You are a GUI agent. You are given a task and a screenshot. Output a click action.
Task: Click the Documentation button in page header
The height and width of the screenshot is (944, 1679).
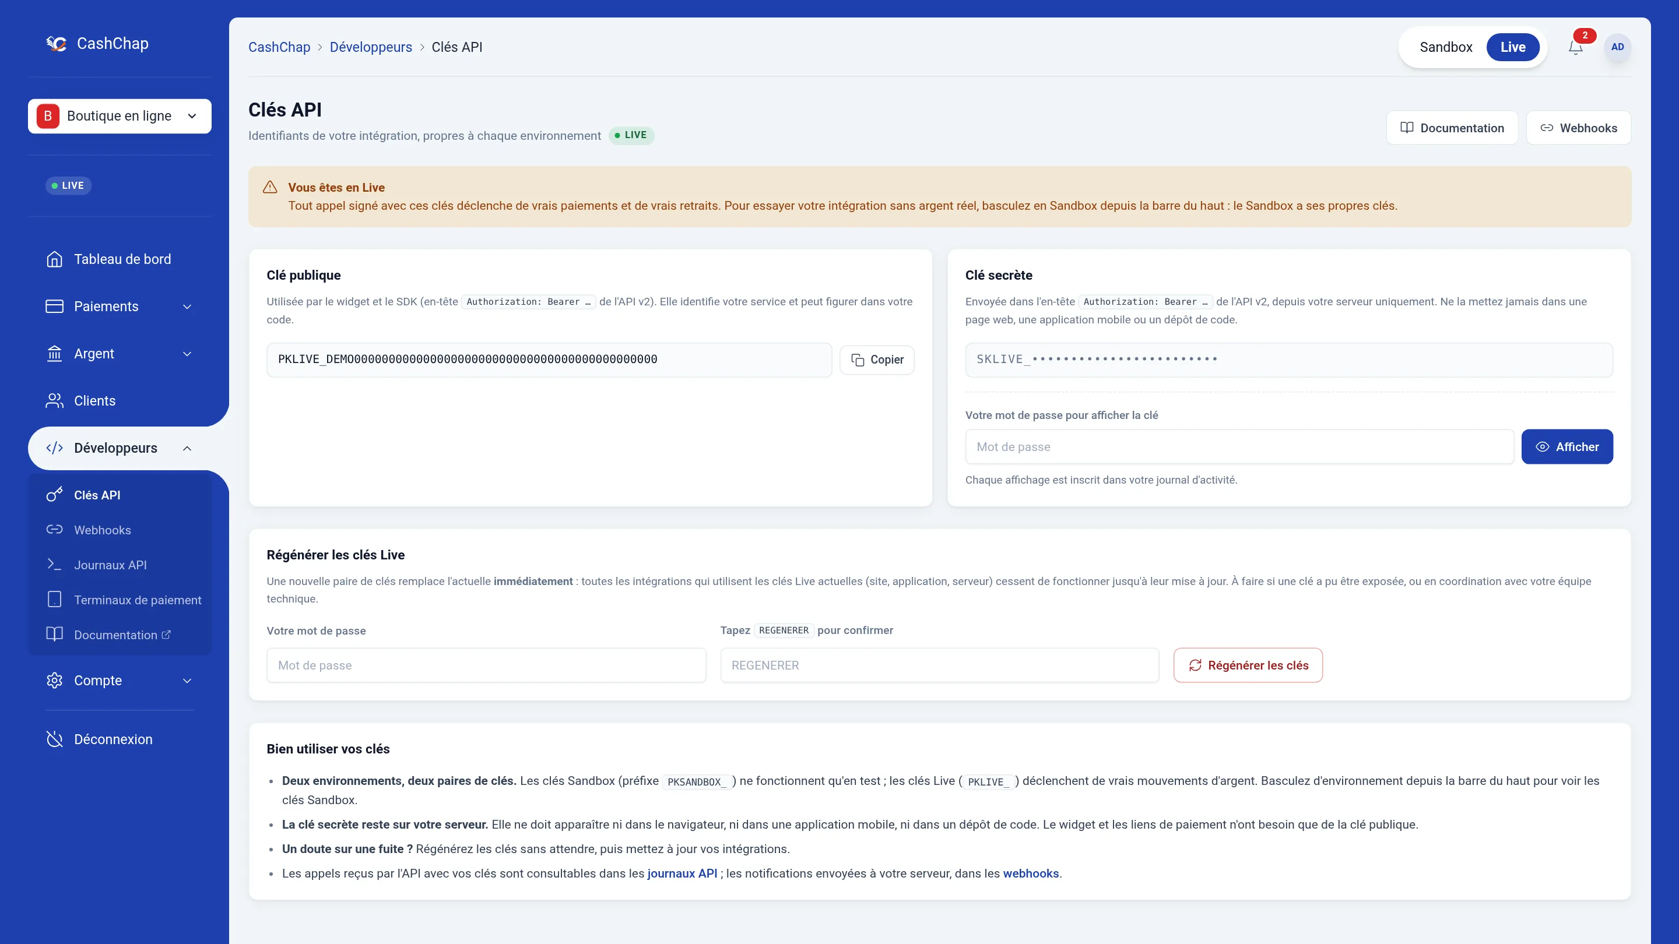click(1452, 128)
